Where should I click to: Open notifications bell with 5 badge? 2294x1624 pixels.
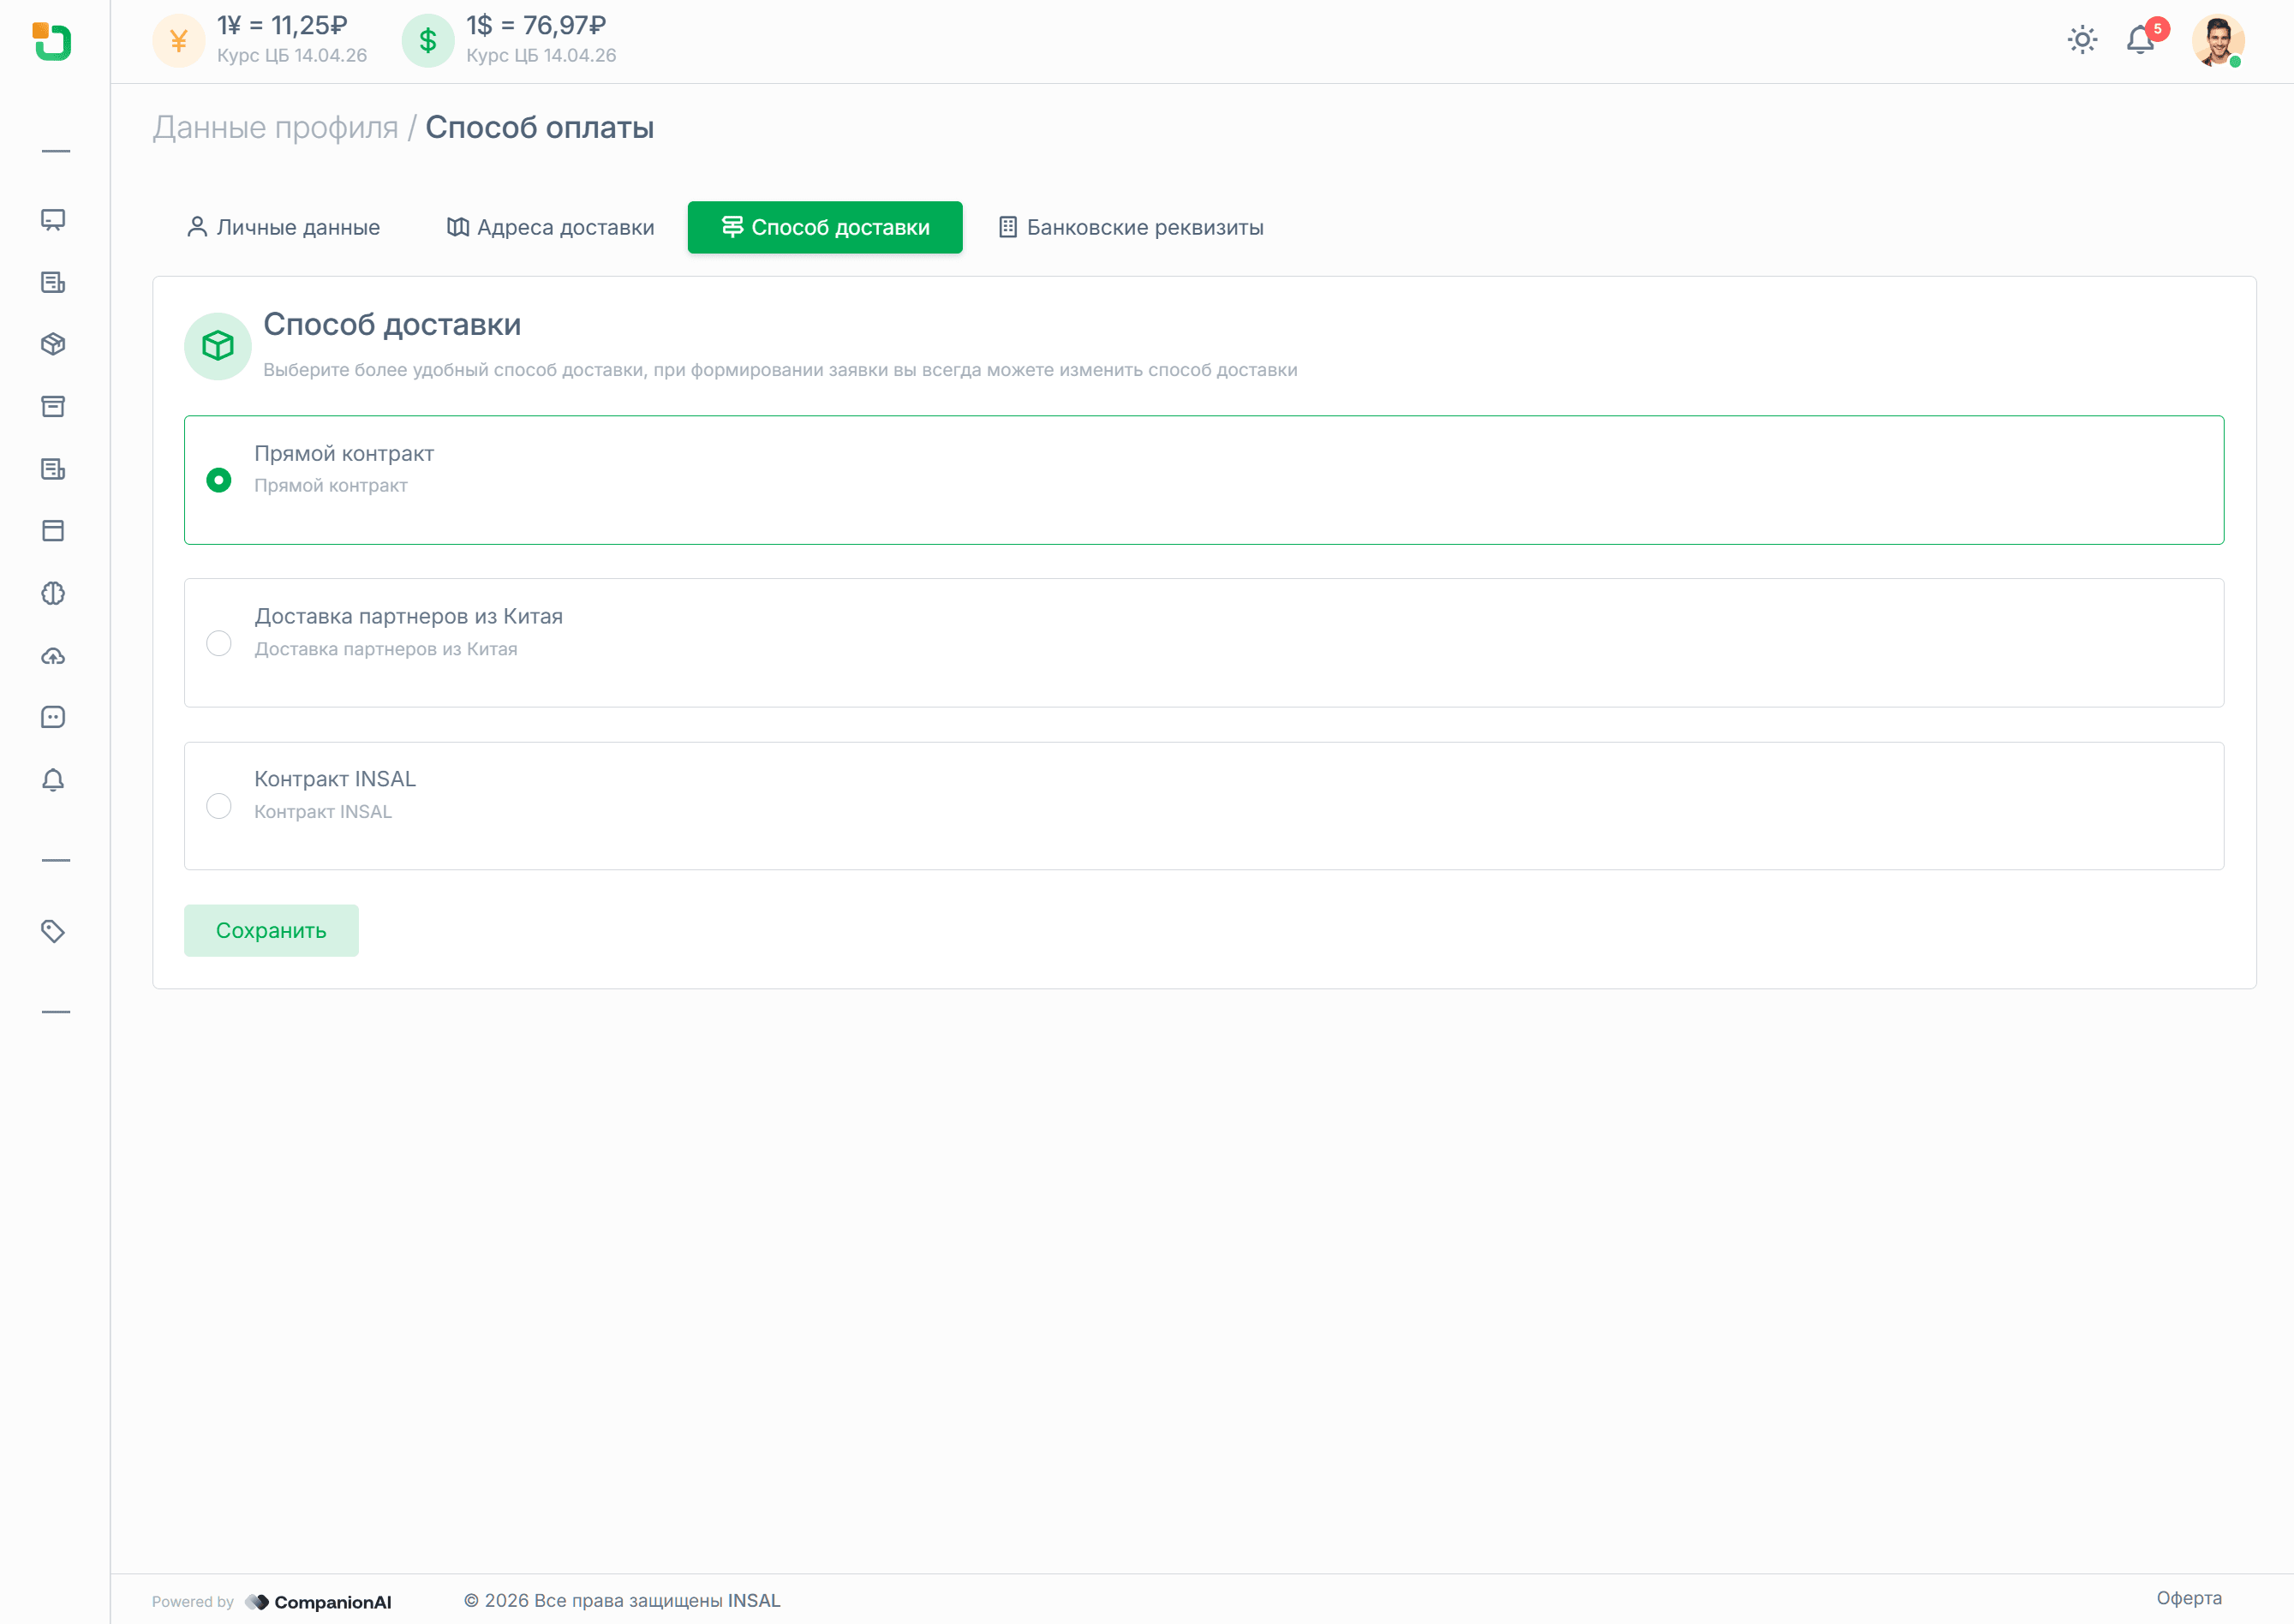(x=2140, y=40)
